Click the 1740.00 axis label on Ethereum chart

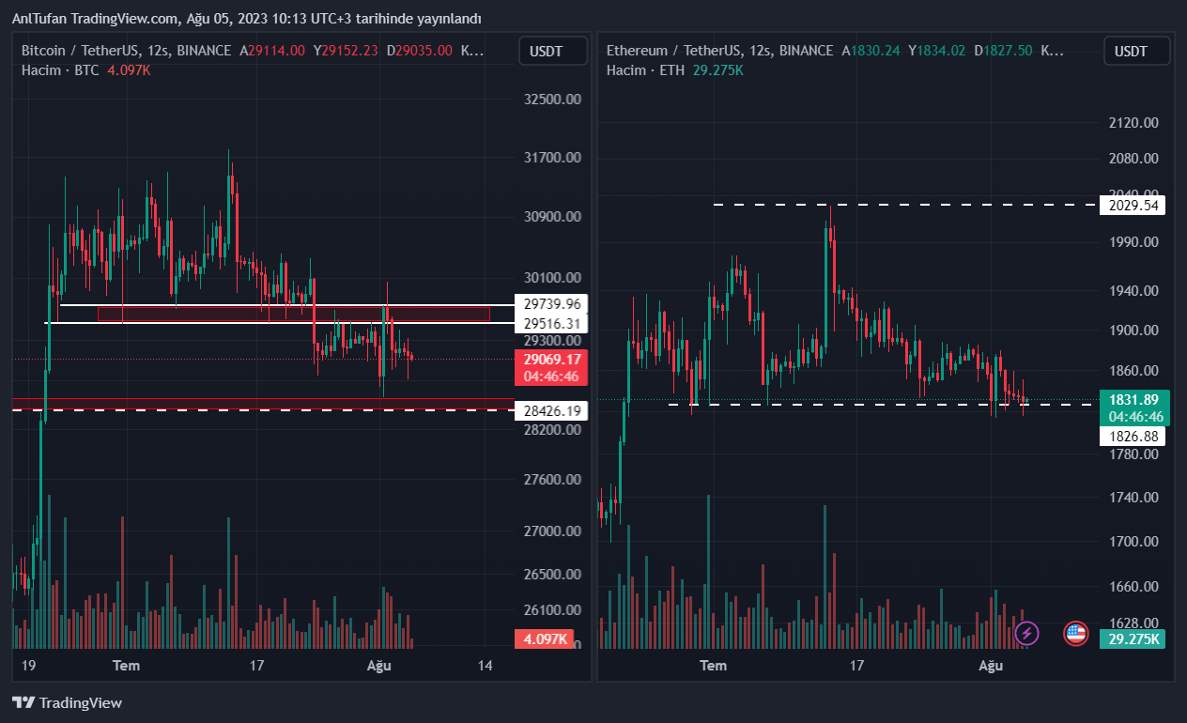tap(1133, 498)
